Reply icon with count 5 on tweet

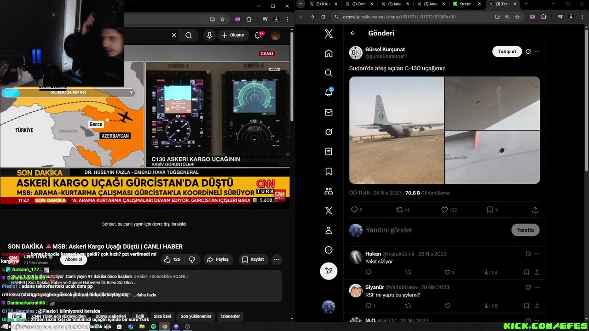[354, 210]
